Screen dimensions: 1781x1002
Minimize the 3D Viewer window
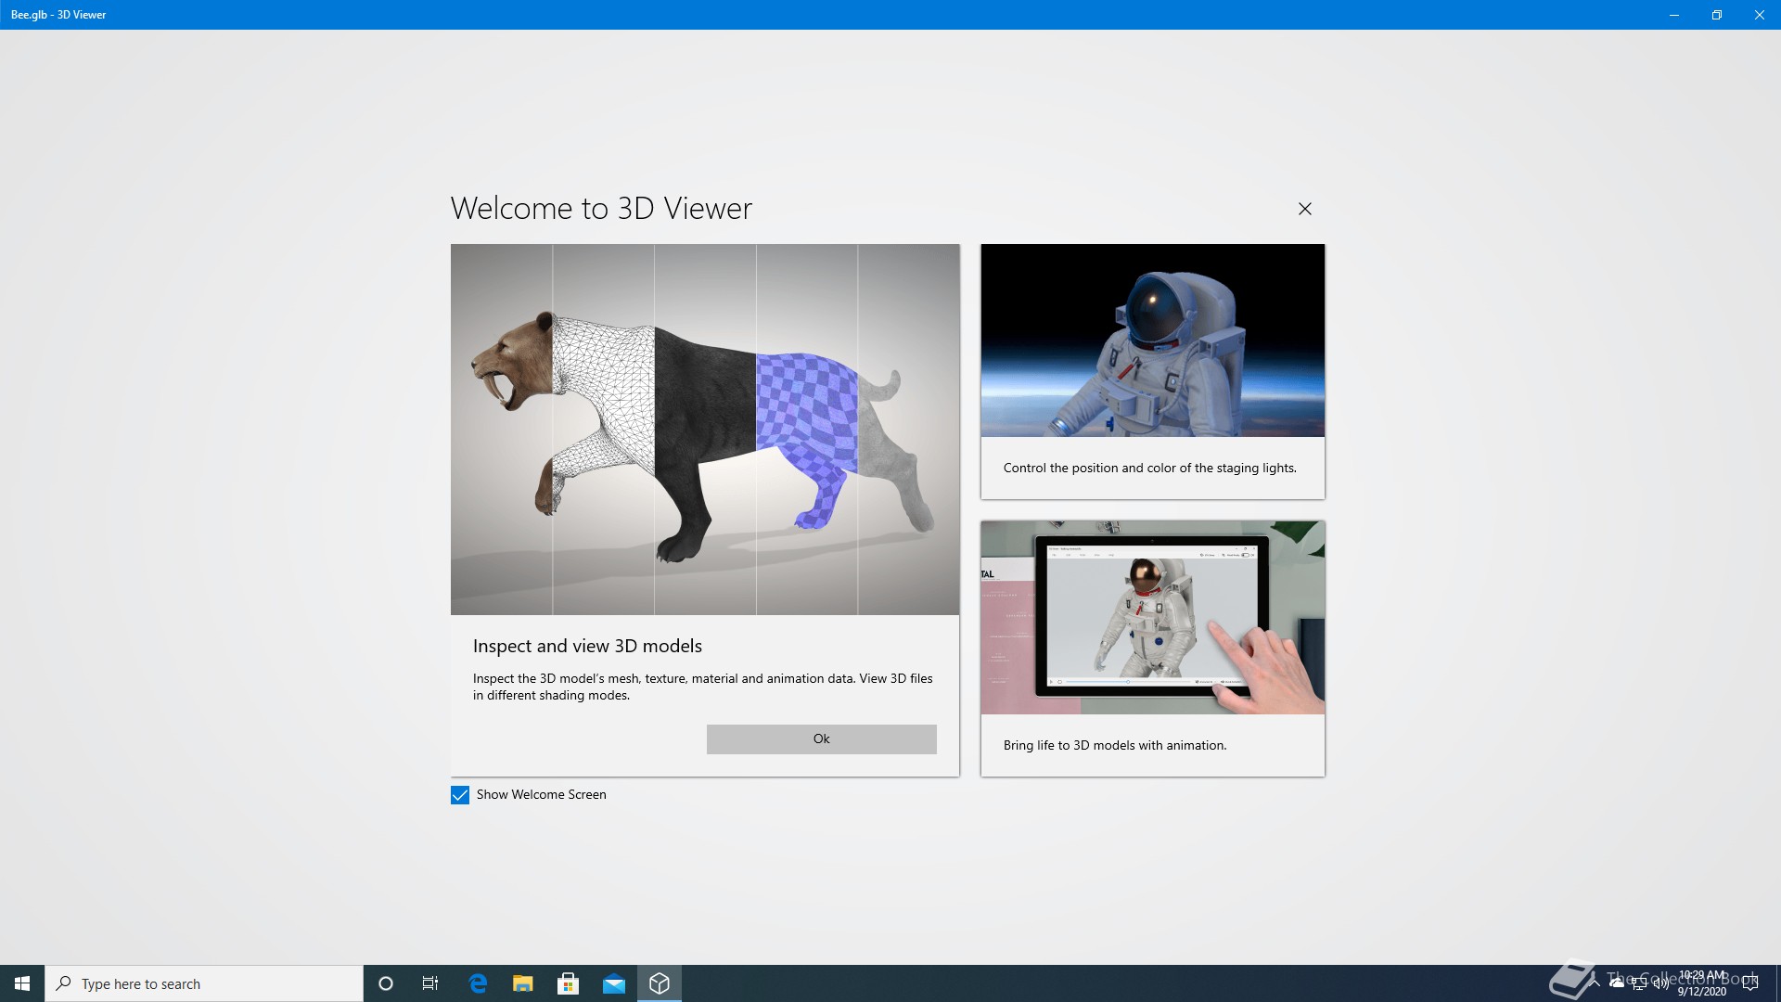1673,15
